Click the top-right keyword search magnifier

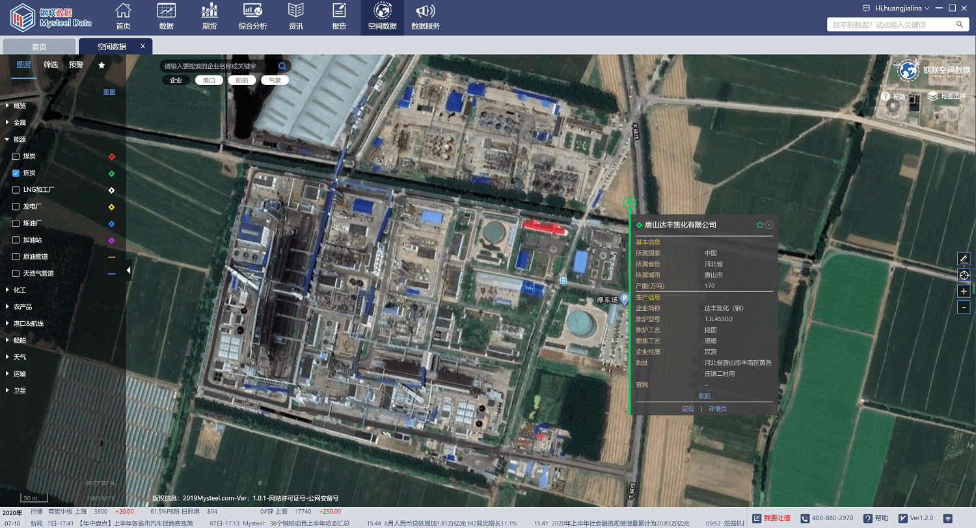coord(960,25)
